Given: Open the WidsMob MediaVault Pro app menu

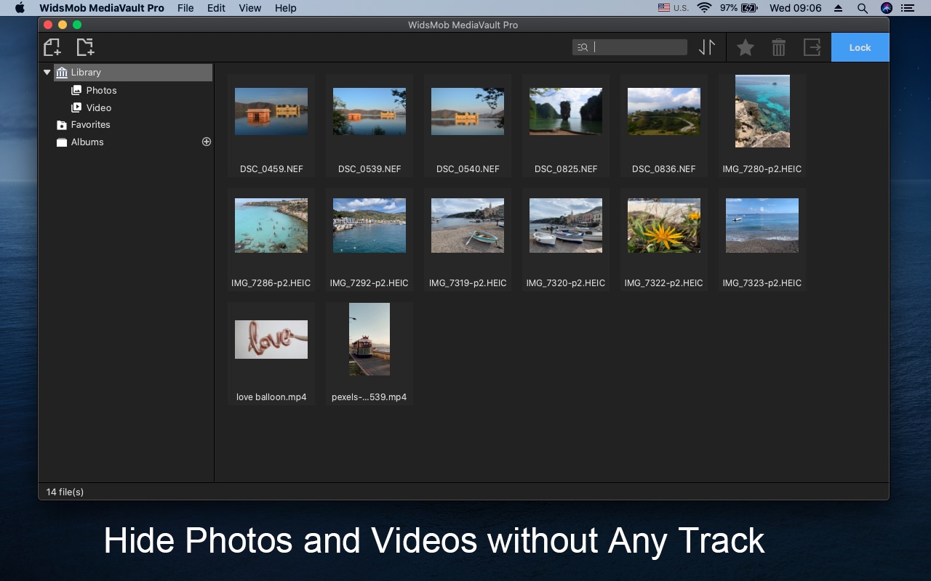Looking at the screenshot, I should point(102,8).
